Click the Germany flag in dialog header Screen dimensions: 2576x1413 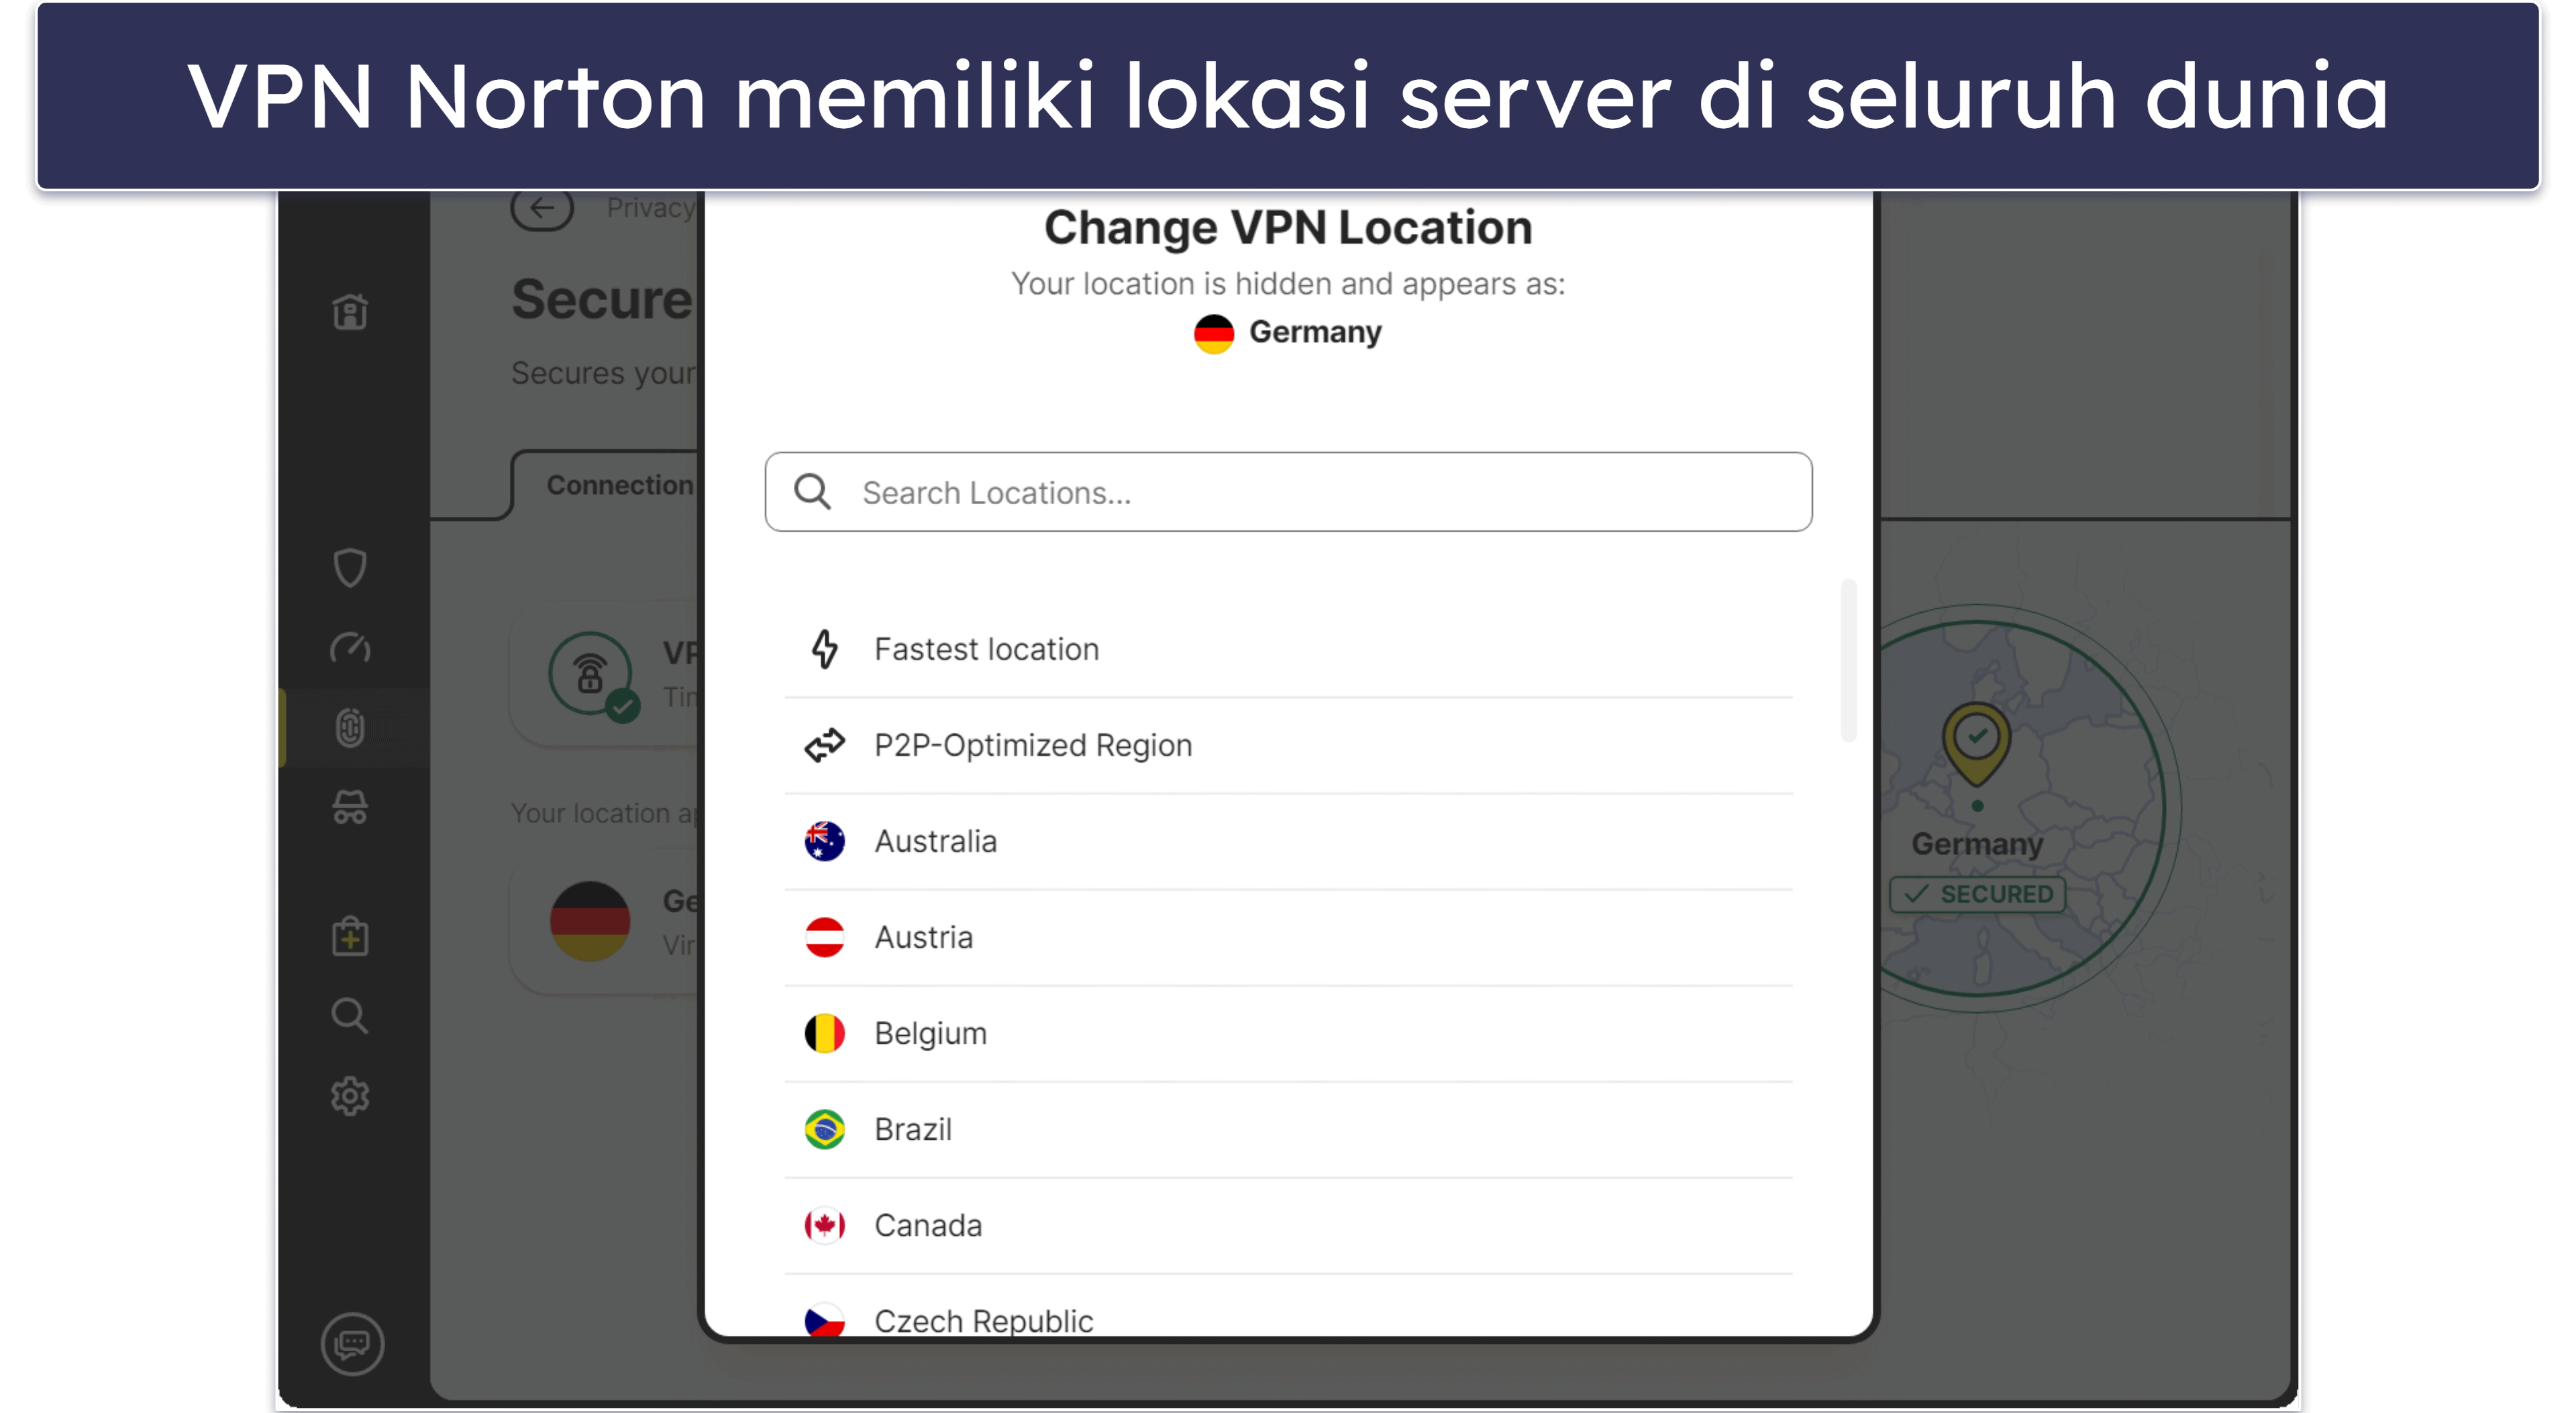1214,333
